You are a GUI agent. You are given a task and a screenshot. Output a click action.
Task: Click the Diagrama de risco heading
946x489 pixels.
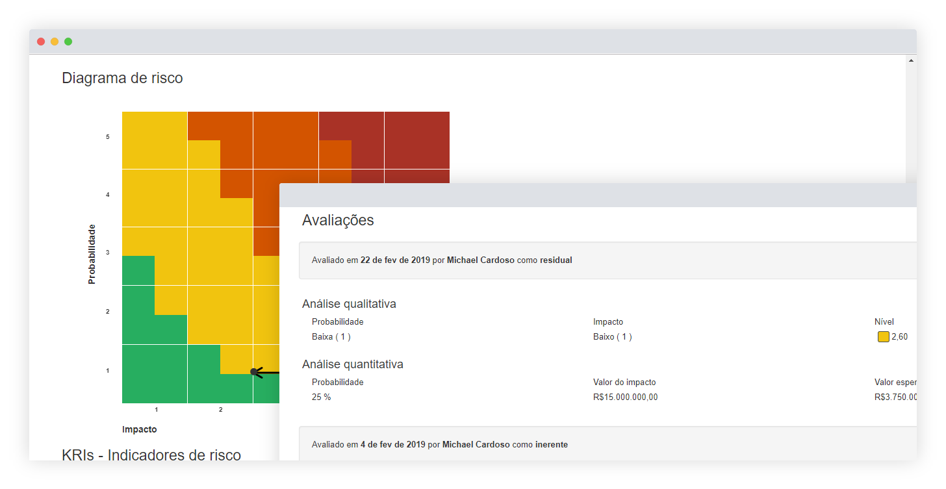(x=122, y=78)
